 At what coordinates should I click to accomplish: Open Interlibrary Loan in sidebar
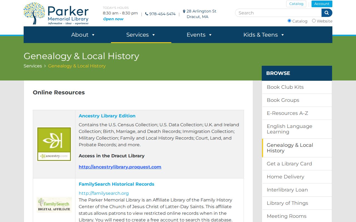(x=297, y=190)
